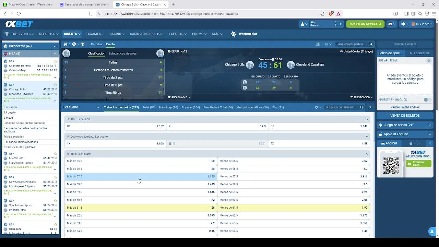Screen dimensions: 439x247
Task: Open the bet slip settings gear
Action: coord(429,60)
